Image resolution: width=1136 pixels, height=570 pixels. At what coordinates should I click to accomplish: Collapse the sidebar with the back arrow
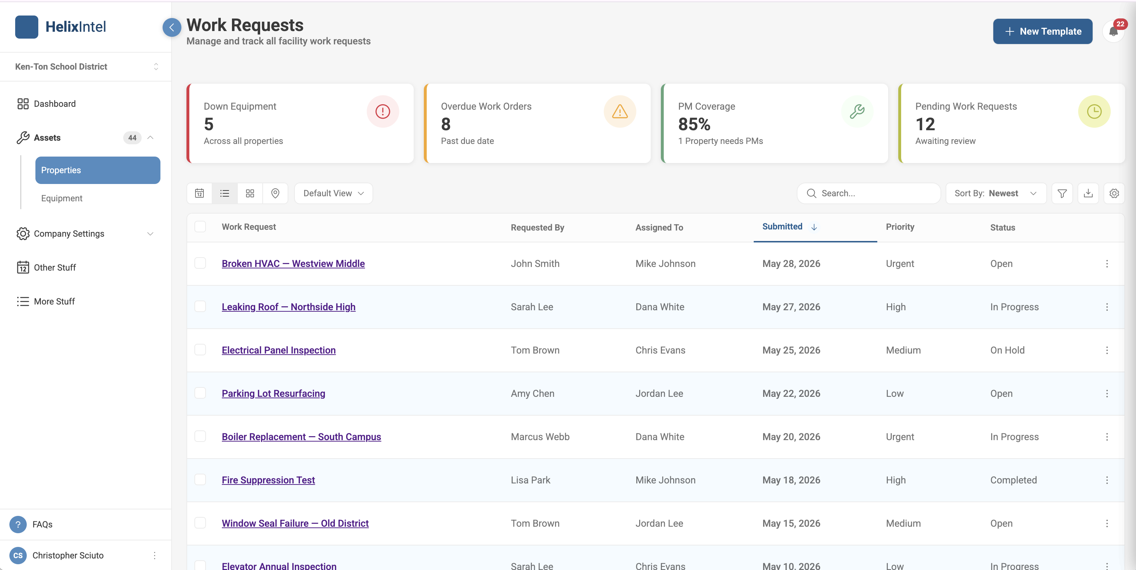(x=172, y=27)
